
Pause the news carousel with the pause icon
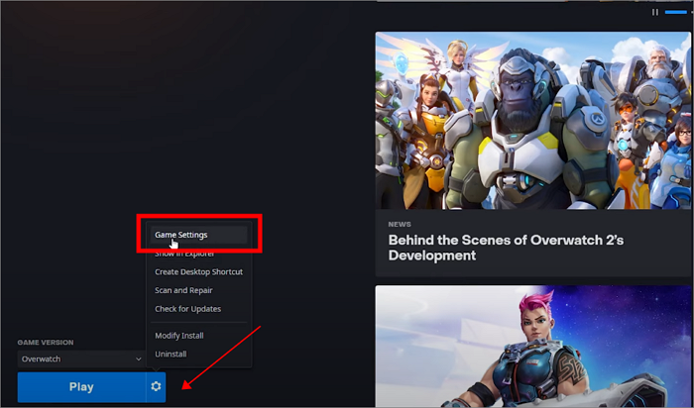(x=655, y=12)
